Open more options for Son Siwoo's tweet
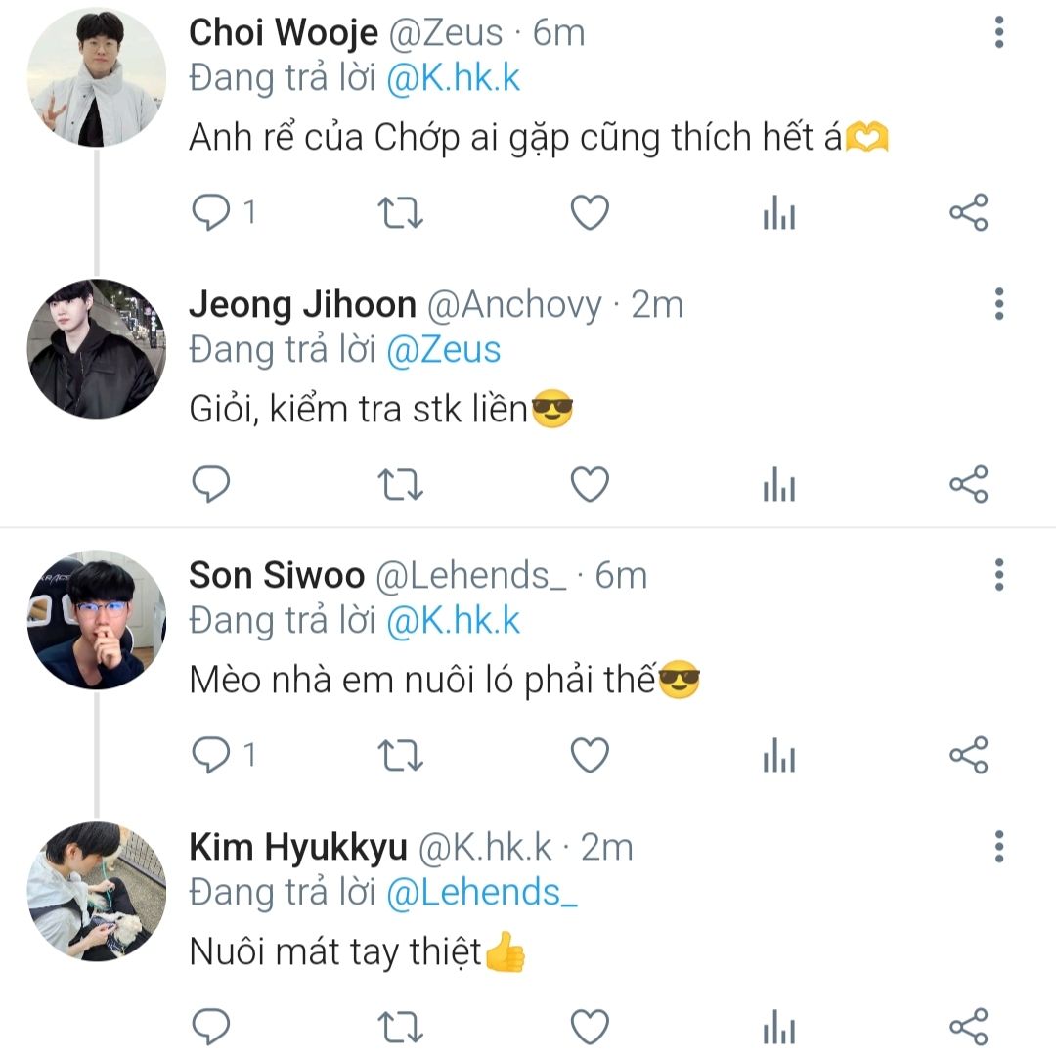 pyautogui.click(x=998, y=575)
